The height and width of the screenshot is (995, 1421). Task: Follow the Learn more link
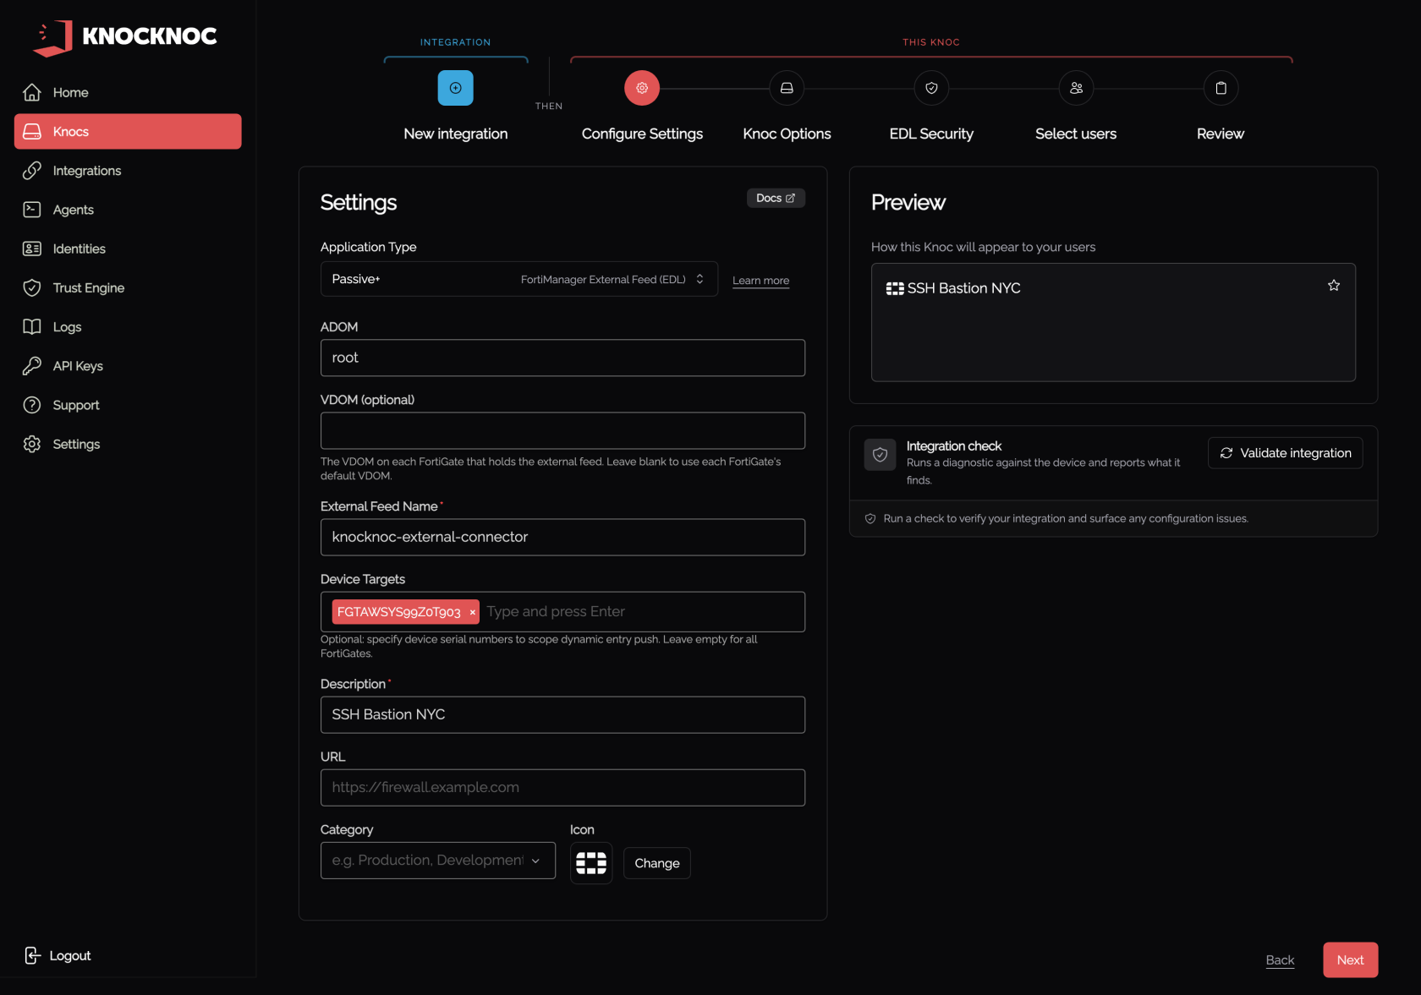(760, 281)
